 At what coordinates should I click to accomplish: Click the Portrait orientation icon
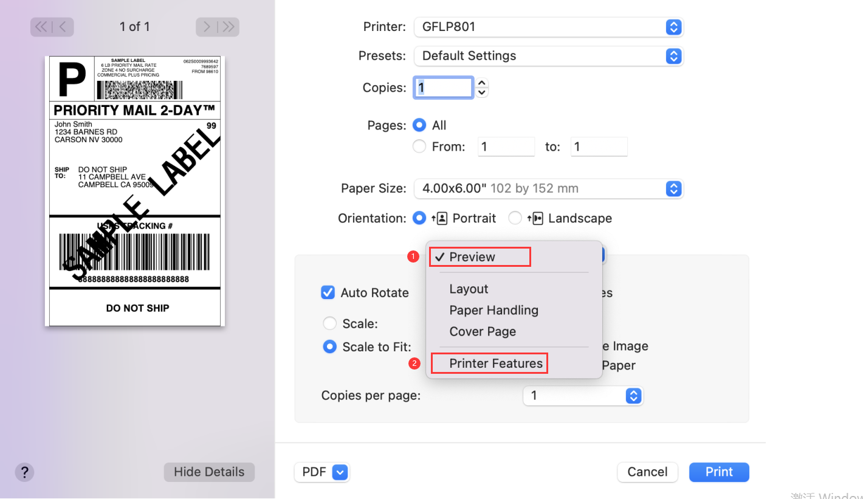441,218
